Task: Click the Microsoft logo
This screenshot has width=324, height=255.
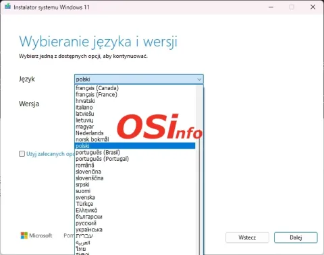Action: (36, 235)
